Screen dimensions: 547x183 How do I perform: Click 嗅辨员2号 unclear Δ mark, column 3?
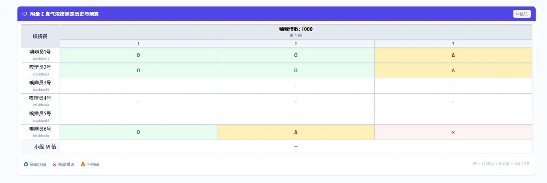(x=453, y=71)
